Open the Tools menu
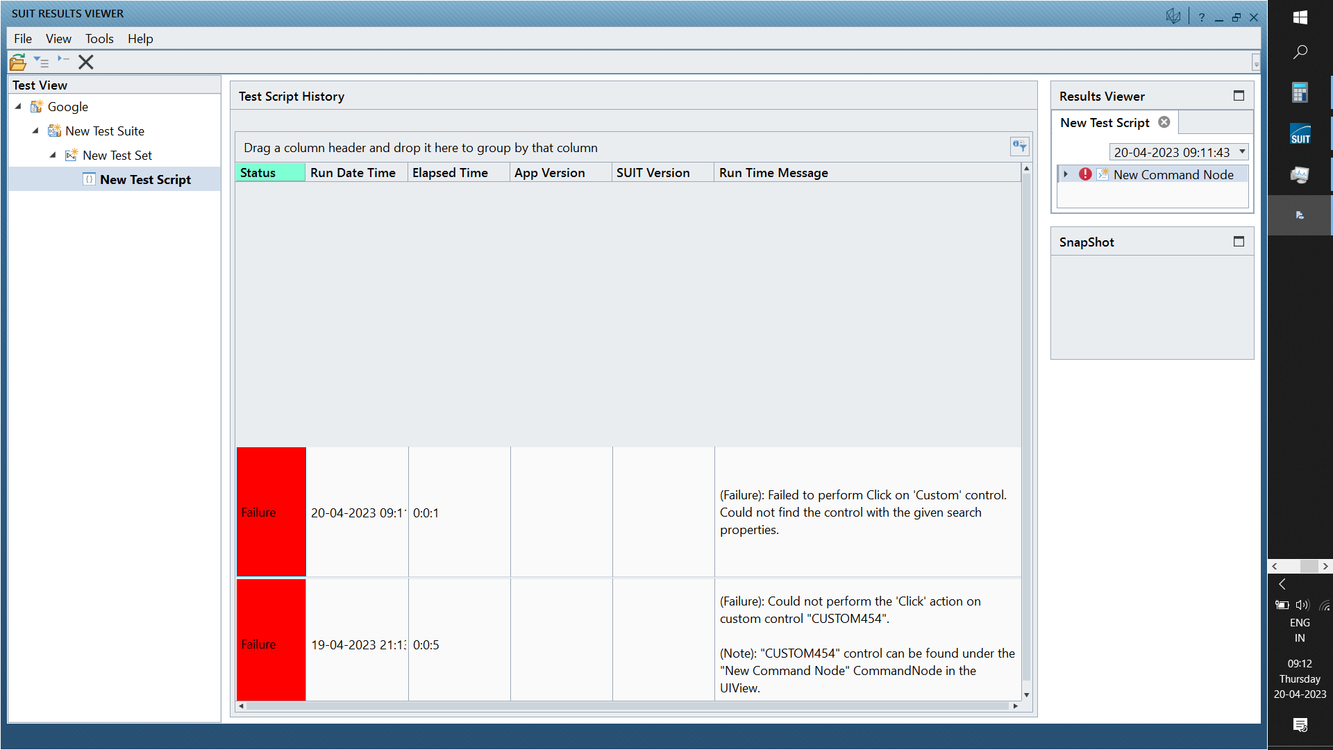 (x=99, y=39)
